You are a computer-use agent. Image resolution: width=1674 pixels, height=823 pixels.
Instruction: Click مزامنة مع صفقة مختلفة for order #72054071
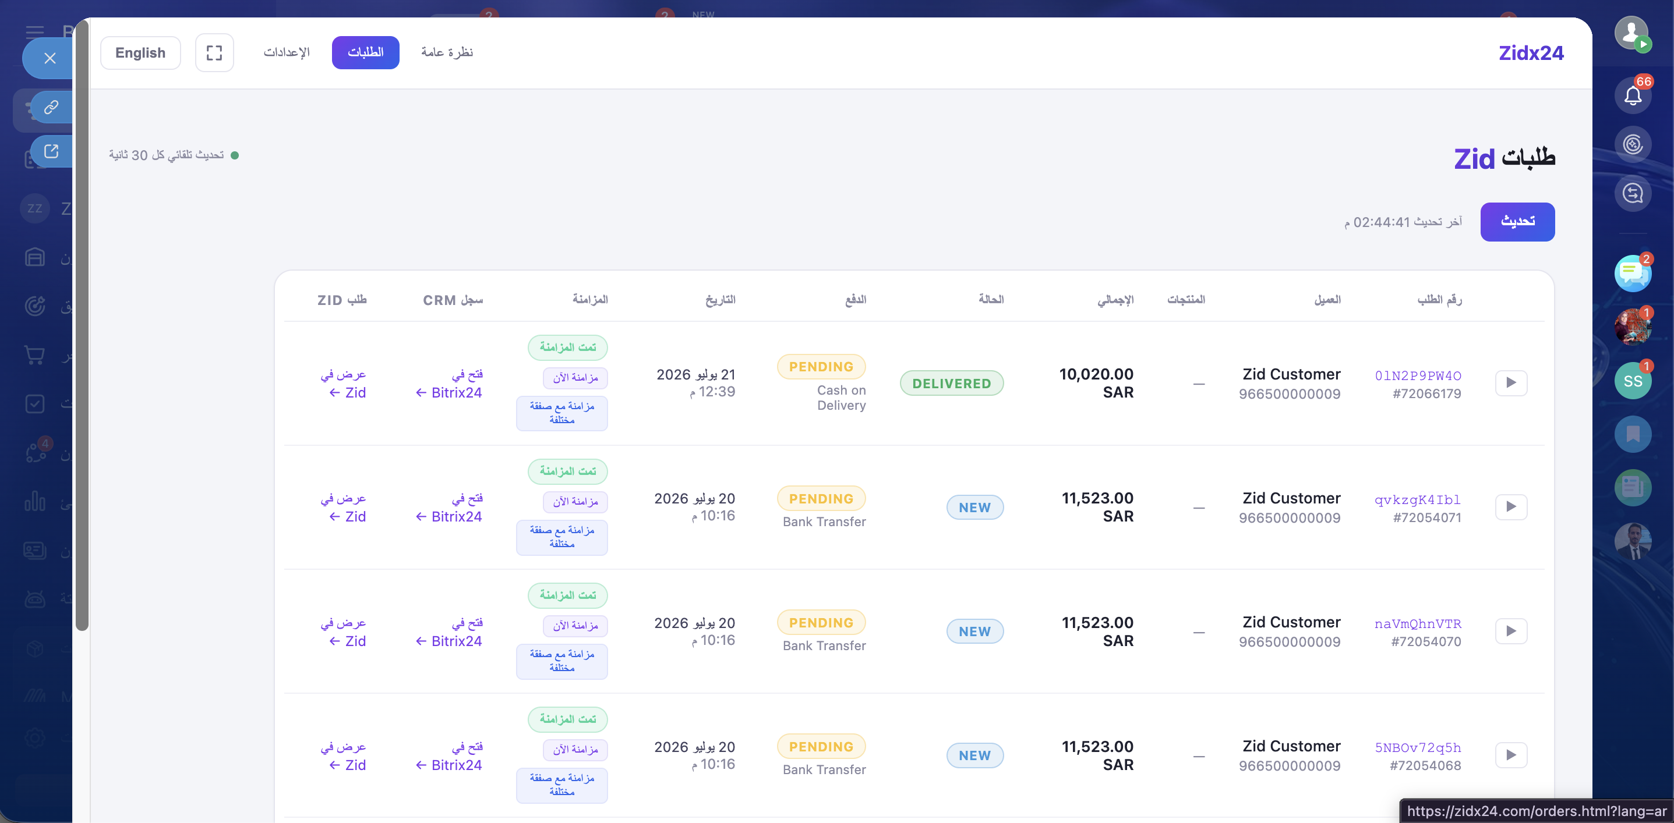[562, 538]
